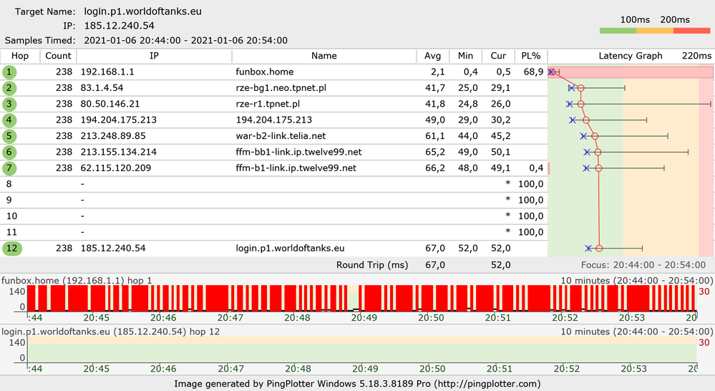Click the funbox.home hop 1 timeline graph
Image resolution: width=715 pixels, height=391 pixels.
point(361,299)
